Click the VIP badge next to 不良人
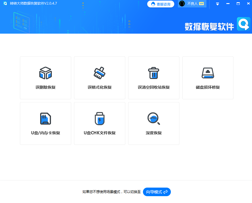The width and height of the screenshot is (252, 203). (x=201, y=4)
